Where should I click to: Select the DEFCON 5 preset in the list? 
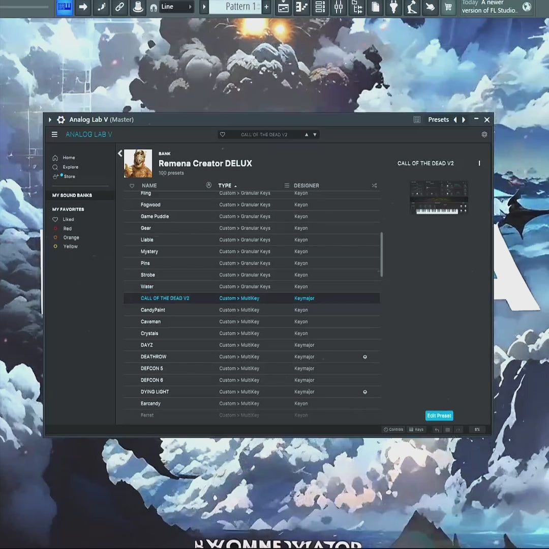152,368
